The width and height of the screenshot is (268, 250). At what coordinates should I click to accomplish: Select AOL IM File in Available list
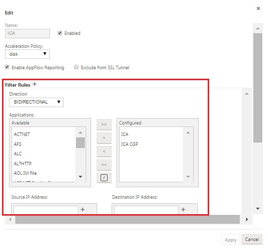click(x=25, y=173)
